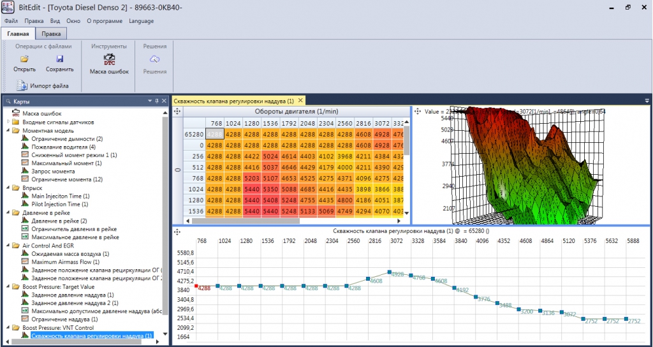Screen dimensions: 653x347
Task: Open the Вид menu
Action: pos(55,21)
